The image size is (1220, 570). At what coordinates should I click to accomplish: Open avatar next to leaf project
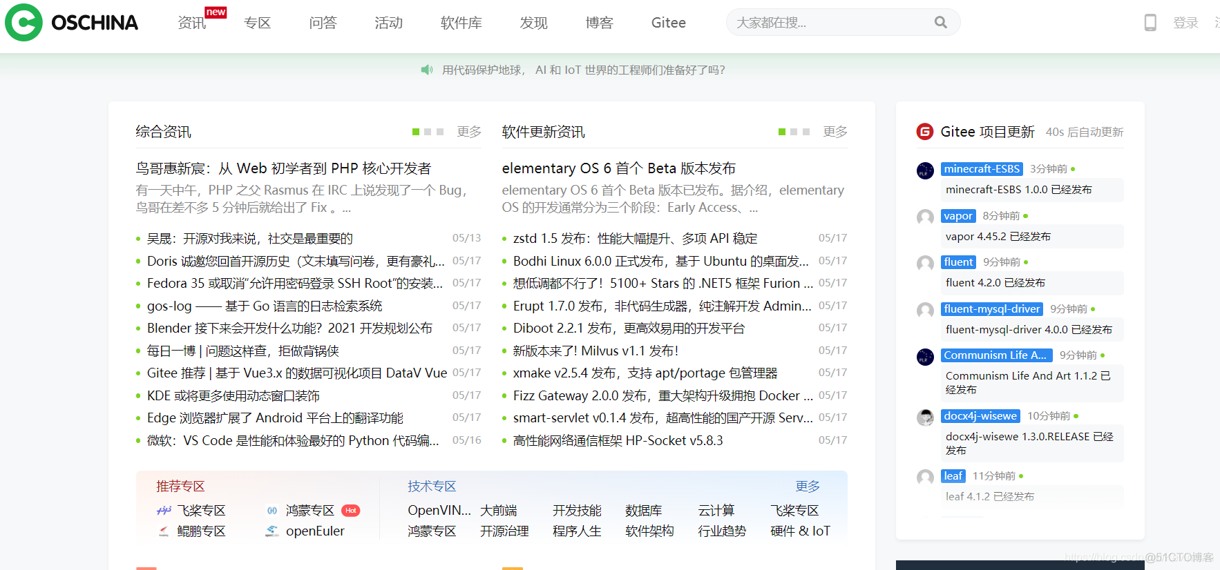925,478
